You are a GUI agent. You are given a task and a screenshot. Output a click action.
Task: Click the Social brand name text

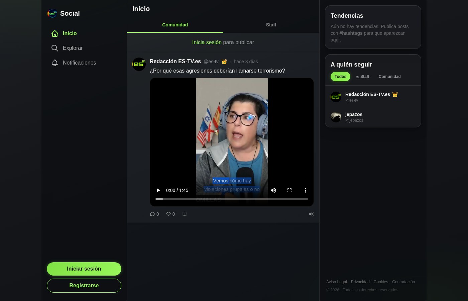click(x=70, y=13)
